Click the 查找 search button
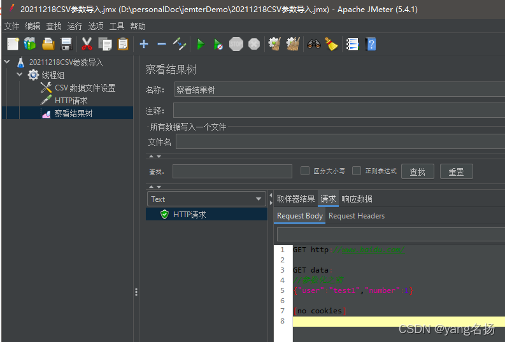The width and height of the screenshot is (505, 342). [418, 171]
